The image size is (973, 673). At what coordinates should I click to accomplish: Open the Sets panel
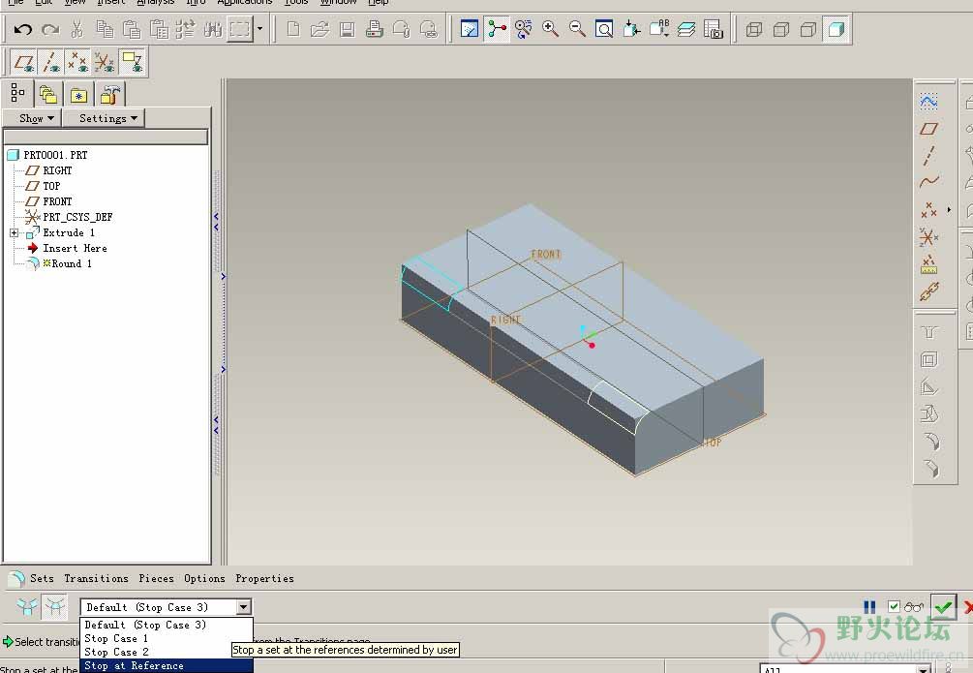click(42, 578)
